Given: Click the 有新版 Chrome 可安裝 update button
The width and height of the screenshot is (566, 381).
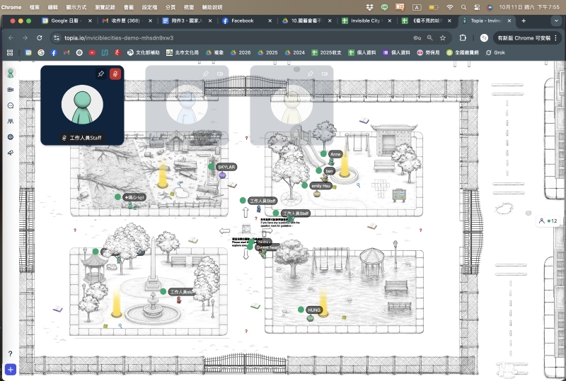Looking at the screenshot, I should [x=524, y=37].
